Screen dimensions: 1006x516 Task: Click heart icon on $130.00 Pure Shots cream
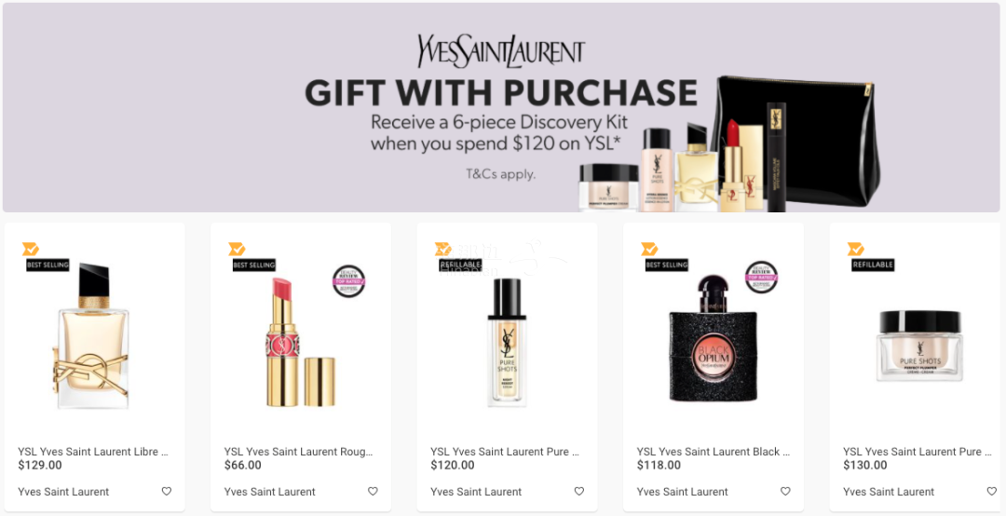pyautogui.click(x=991, y=492)
